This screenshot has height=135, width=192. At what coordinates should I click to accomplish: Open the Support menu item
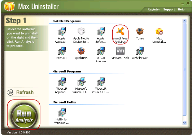tap(169, 9)
